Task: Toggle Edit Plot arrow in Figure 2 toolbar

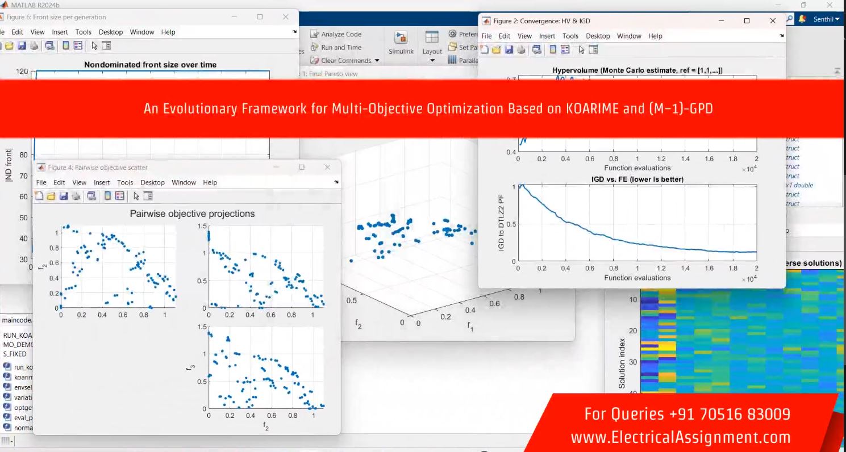Action: tap(581, 50)
